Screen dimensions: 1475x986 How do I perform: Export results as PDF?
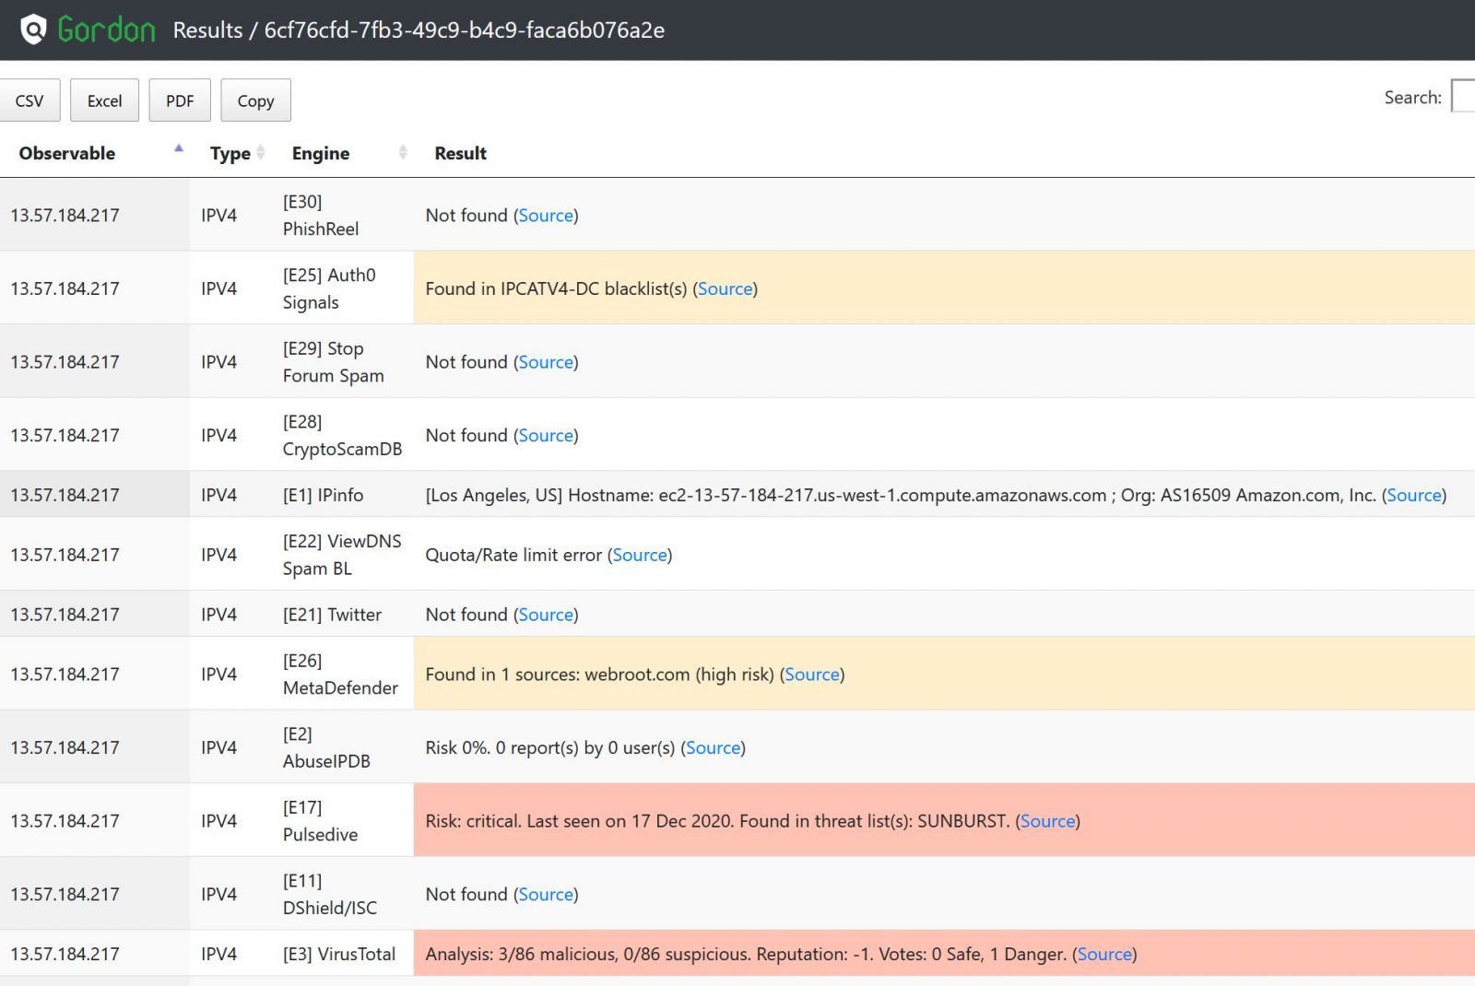(x=180, y=100)
